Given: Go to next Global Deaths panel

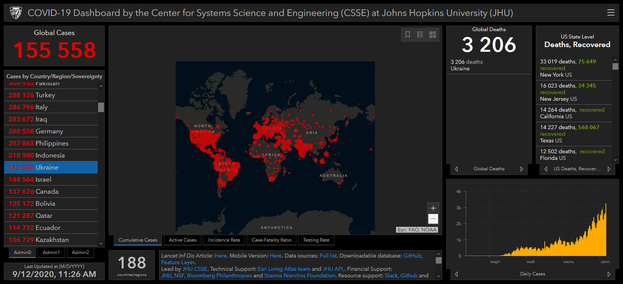Looking at the screenshot, I should click(x=522, y=169).
